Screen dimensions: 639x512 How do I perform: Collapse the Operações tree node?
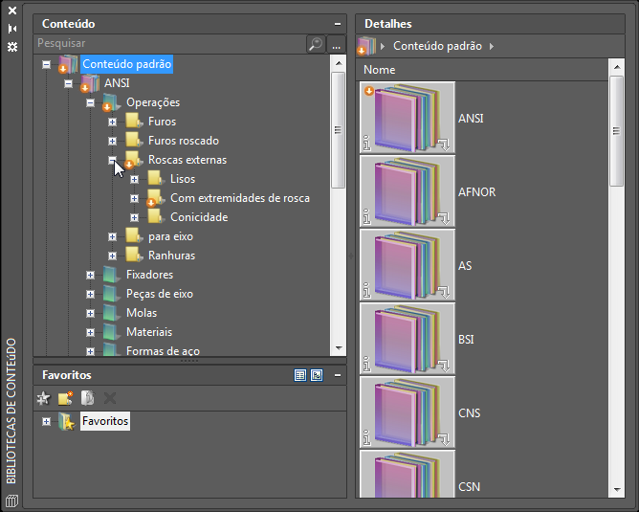[91, 102]
